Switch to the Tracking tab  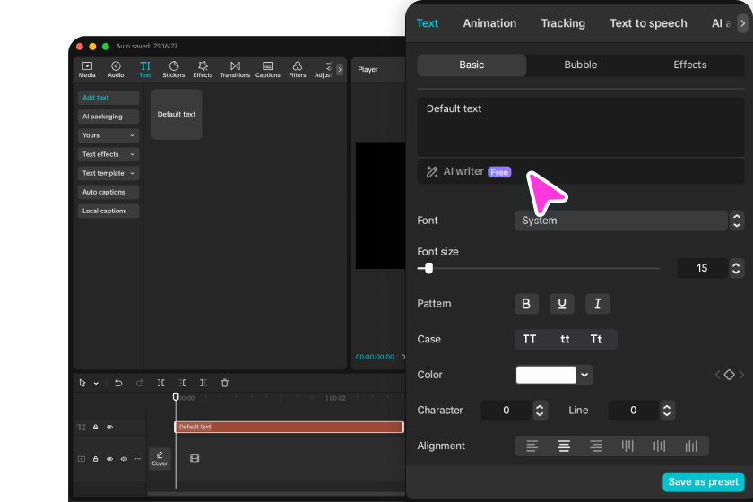pyautogui.click(x=563, y=23)
